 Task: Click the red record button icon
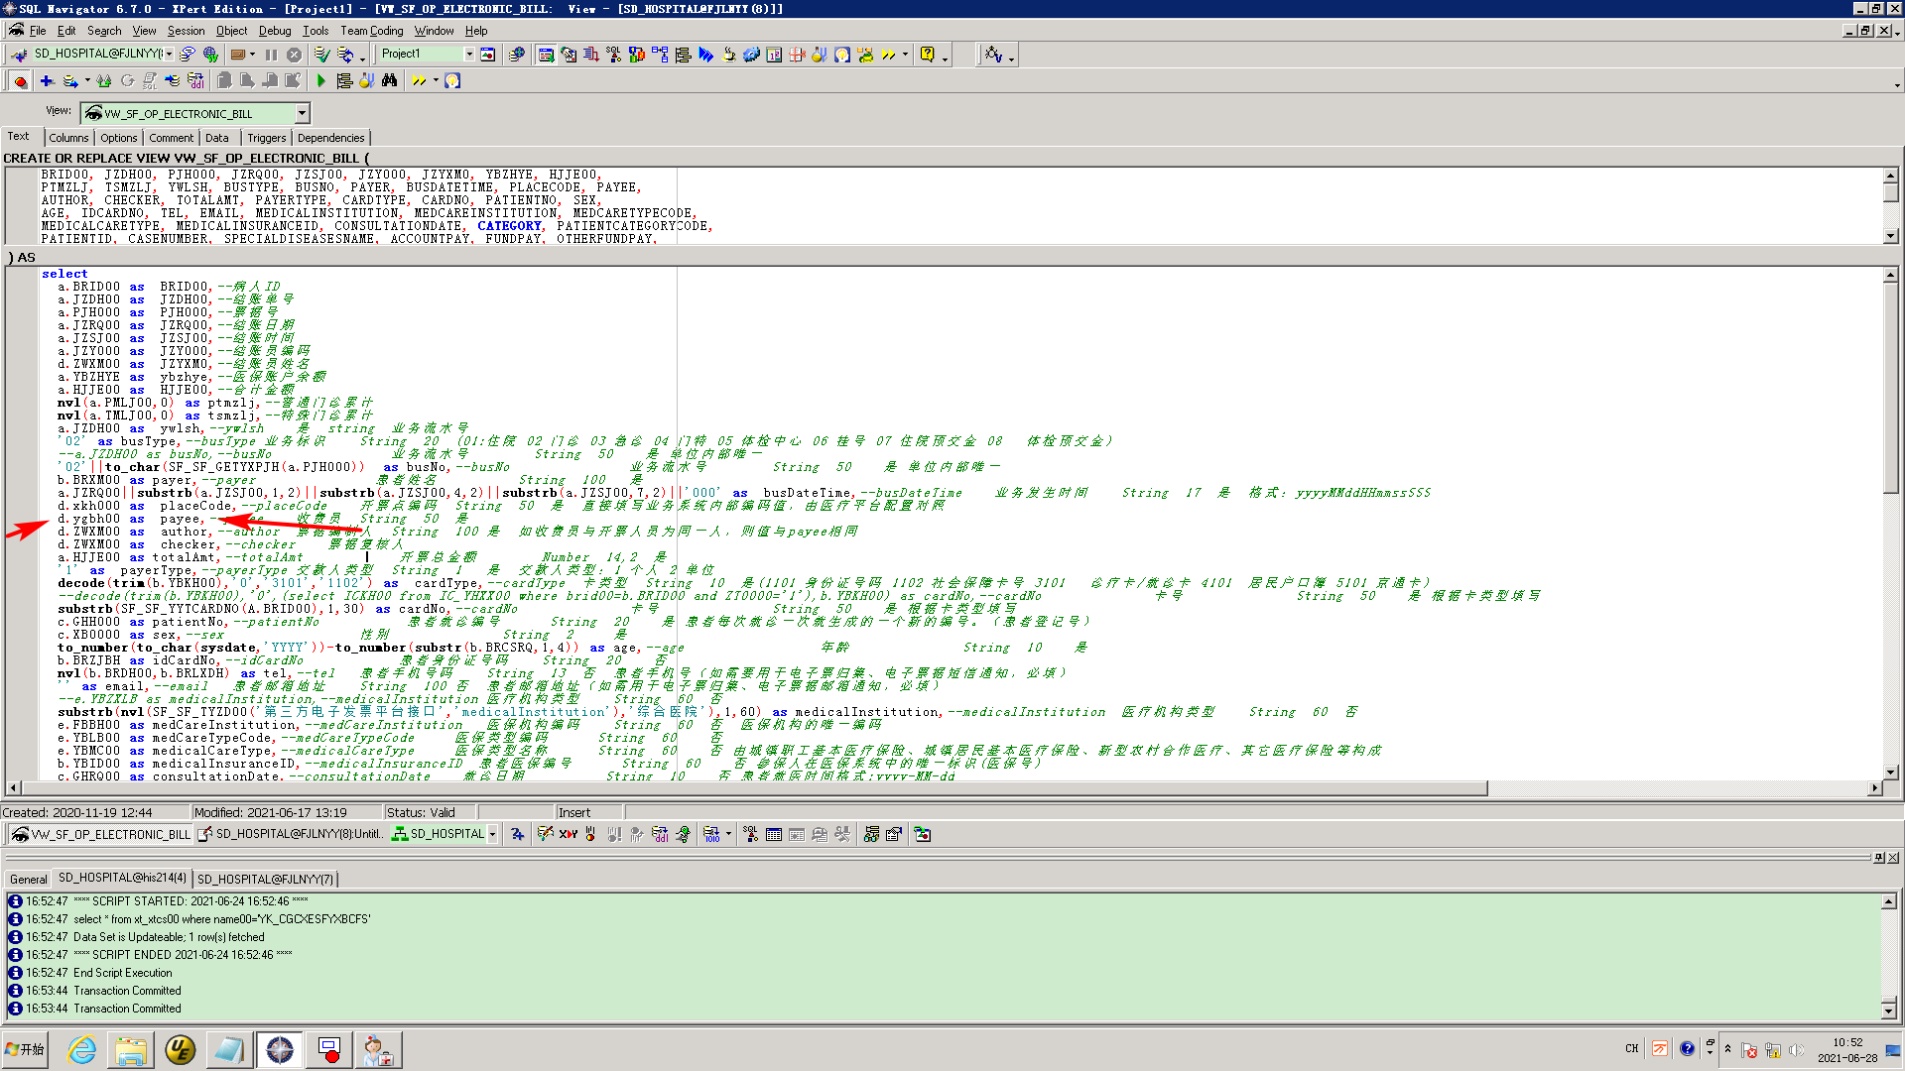coord(20,81)
